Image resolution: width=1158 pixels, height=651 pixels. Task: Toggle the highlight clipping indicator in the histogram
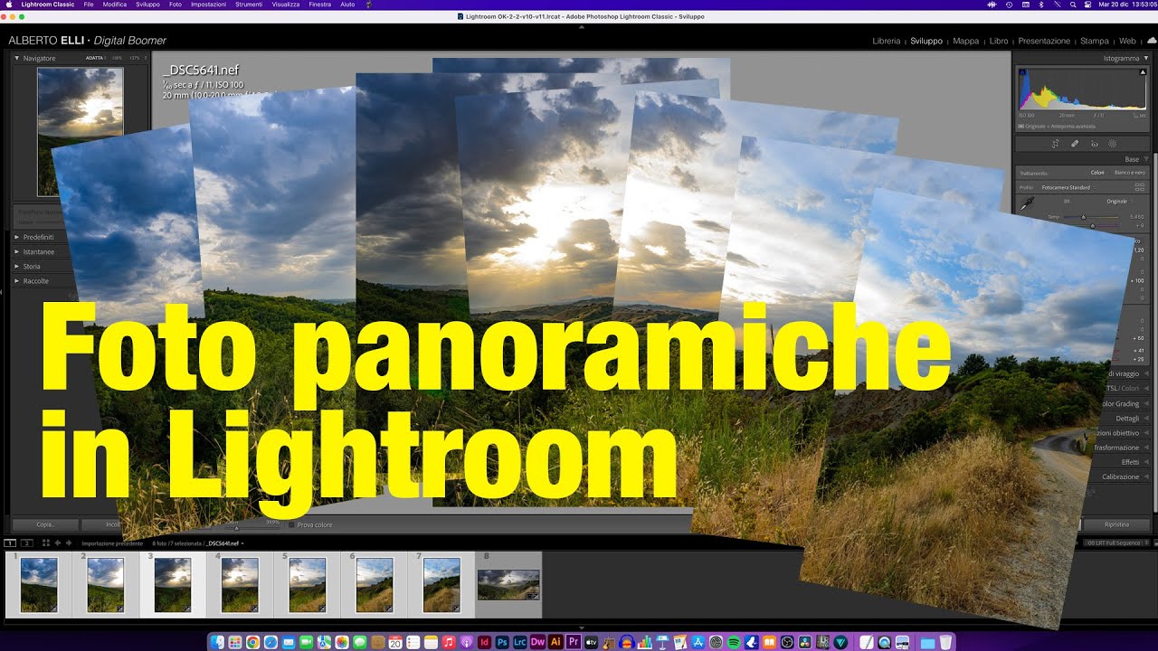tap(1143, 72)
